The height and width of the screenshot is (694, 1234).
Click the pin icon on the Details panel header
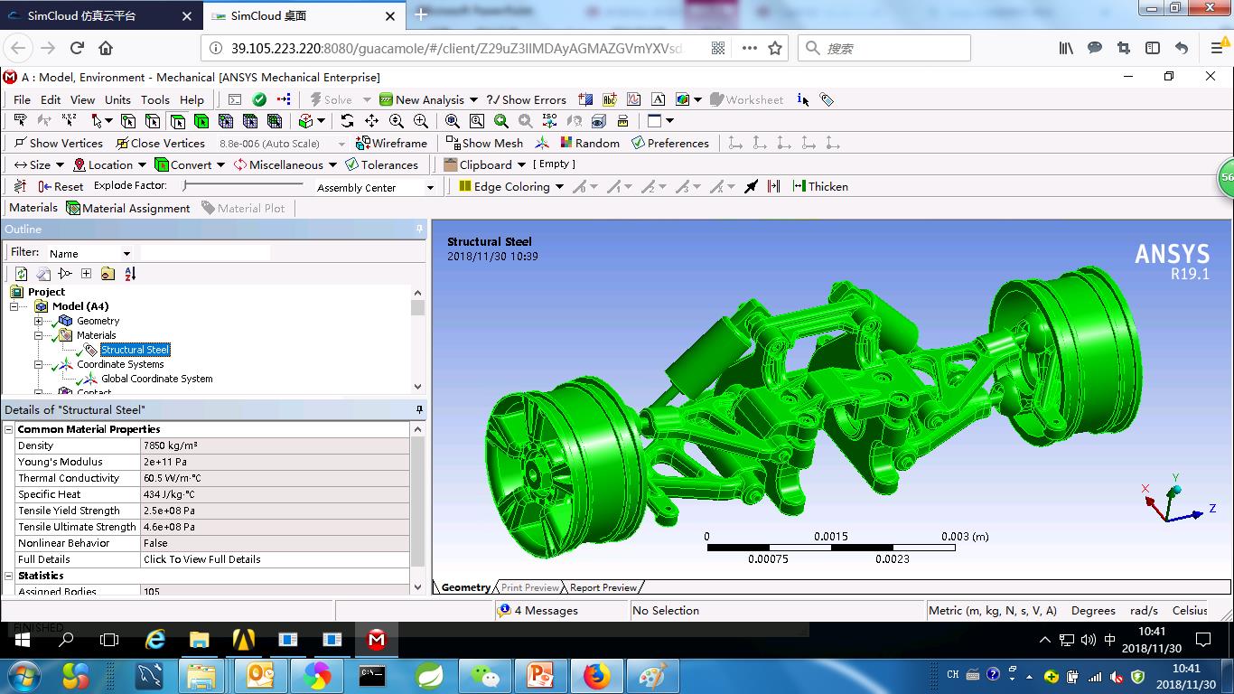pos(419,410)
